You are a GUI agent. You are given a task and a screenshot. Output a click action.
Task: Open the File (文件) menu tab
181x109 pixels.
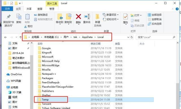click(x=7, y=9)
